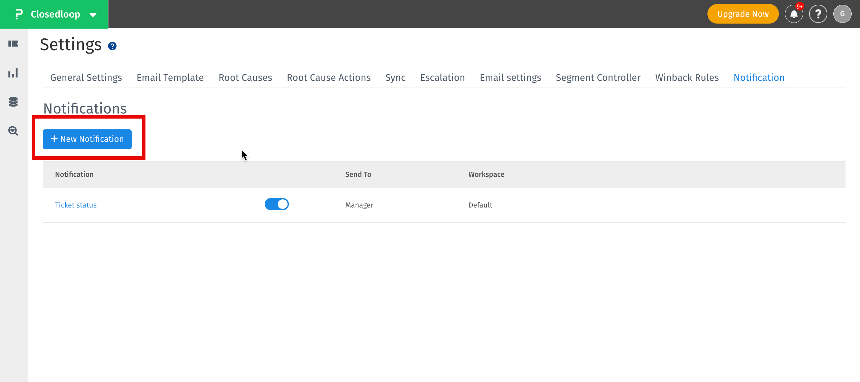Open the sentiment search icon in the sidebar
Viewport: 860px width, 382px height.
coord(13,131)
